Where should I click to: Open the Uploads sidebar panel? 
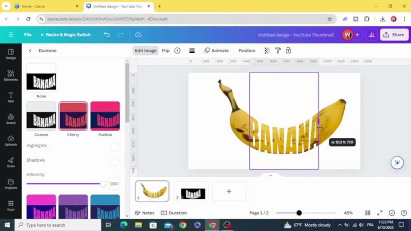pos(11,140)
